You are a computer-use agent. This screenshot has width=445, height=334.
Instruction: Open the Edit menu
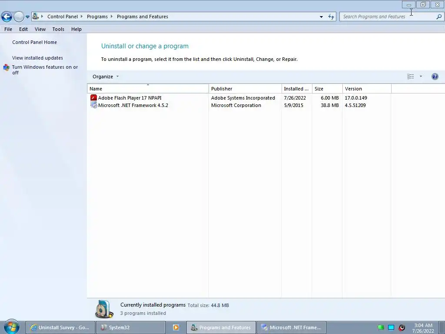point(23,29)
